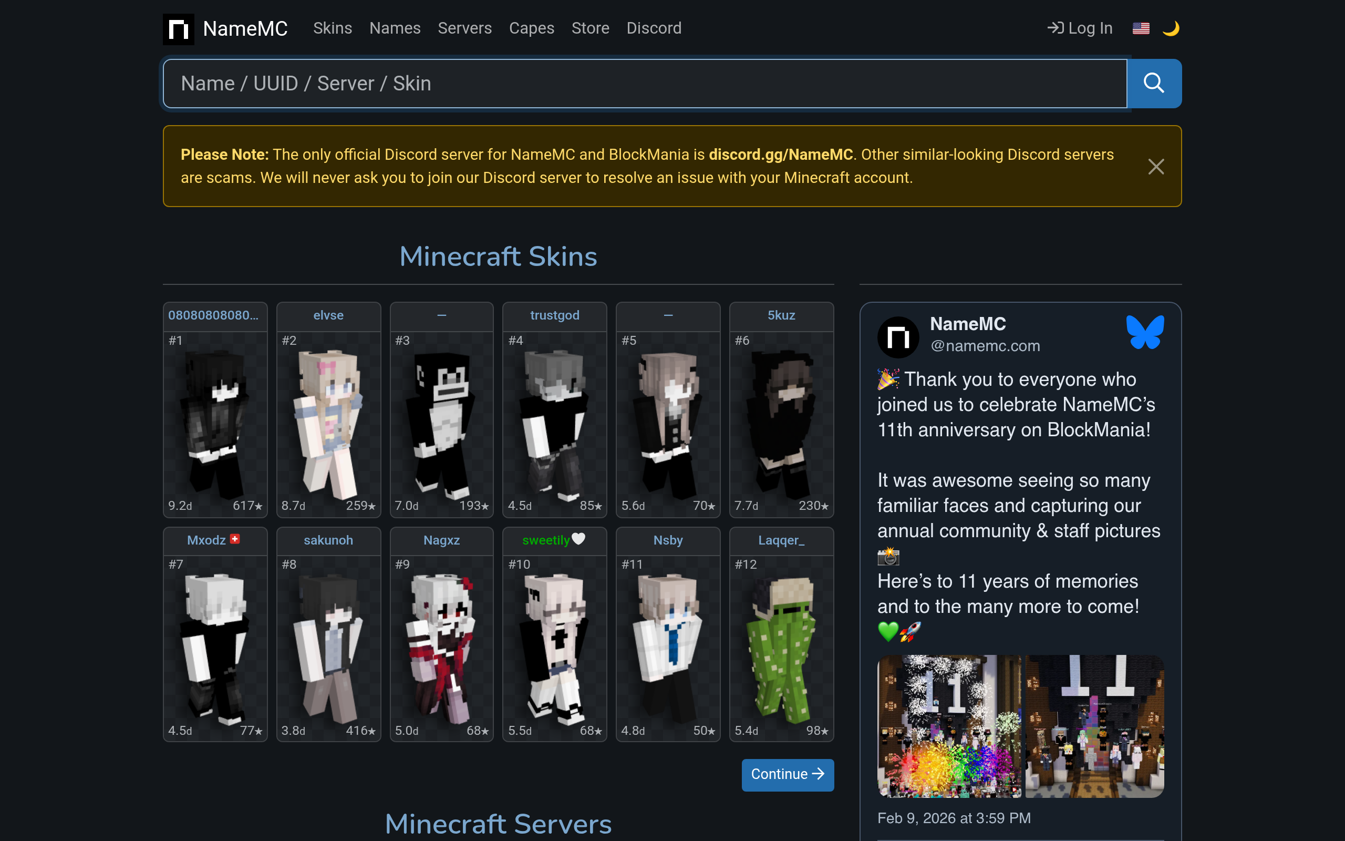
Task: Open the @namemc.com handle link
Action: coord(986,346)
